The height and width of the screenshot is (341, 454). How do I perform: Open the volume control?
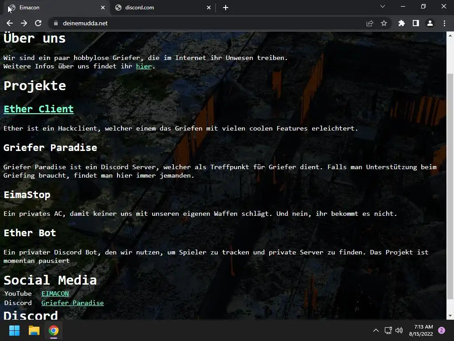point(399,330)
